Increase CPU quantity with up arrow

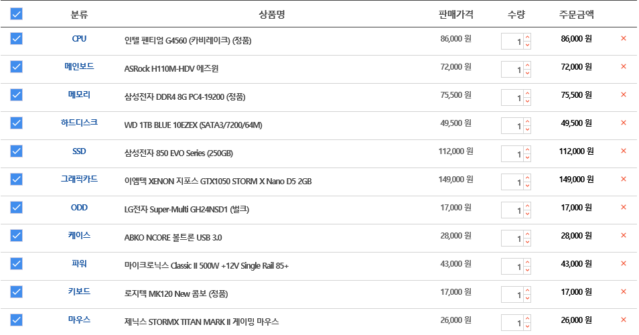527,37
